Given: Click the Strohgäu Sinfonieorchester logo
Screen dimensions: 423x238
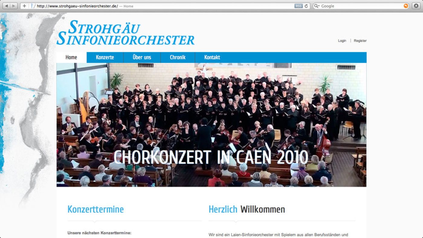Looking at the screenshot, I should click(x=125, y=33).
